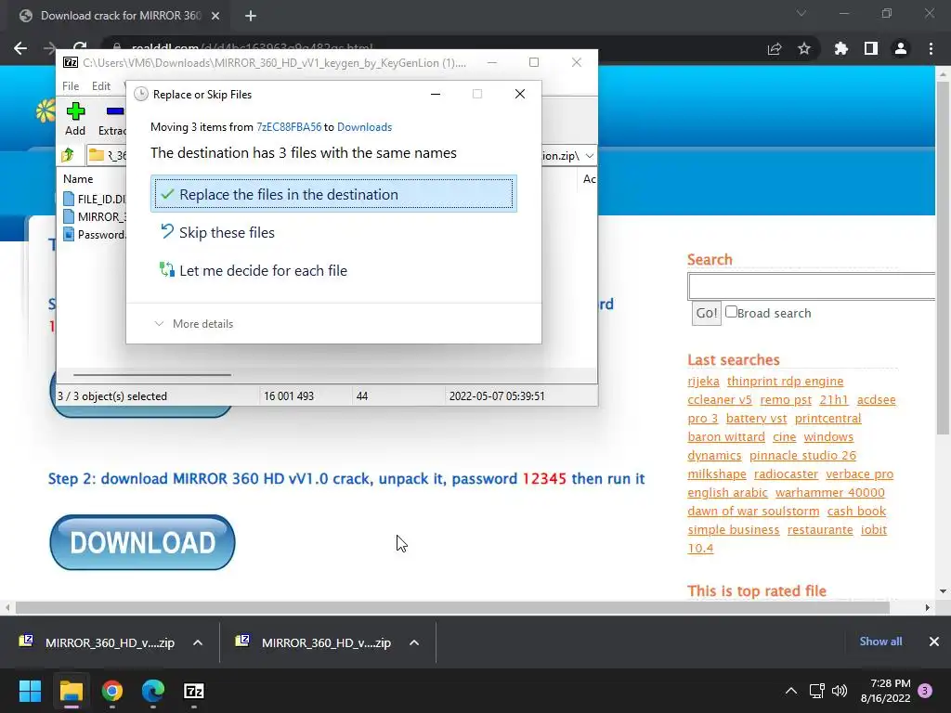The image size is (951, 713).
Task: Click the page horizontal scrollbar
Action: (x=452, y=607)
